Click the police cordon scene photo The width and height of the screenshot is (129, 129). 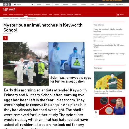[26, 64]
